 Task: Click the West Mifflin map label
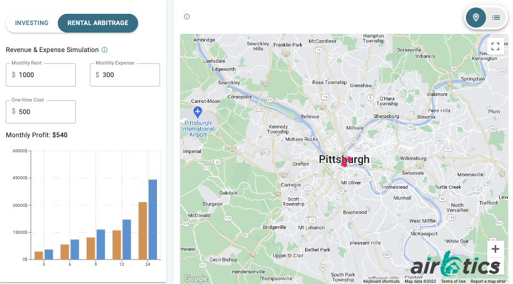click(x=423, y=221)
